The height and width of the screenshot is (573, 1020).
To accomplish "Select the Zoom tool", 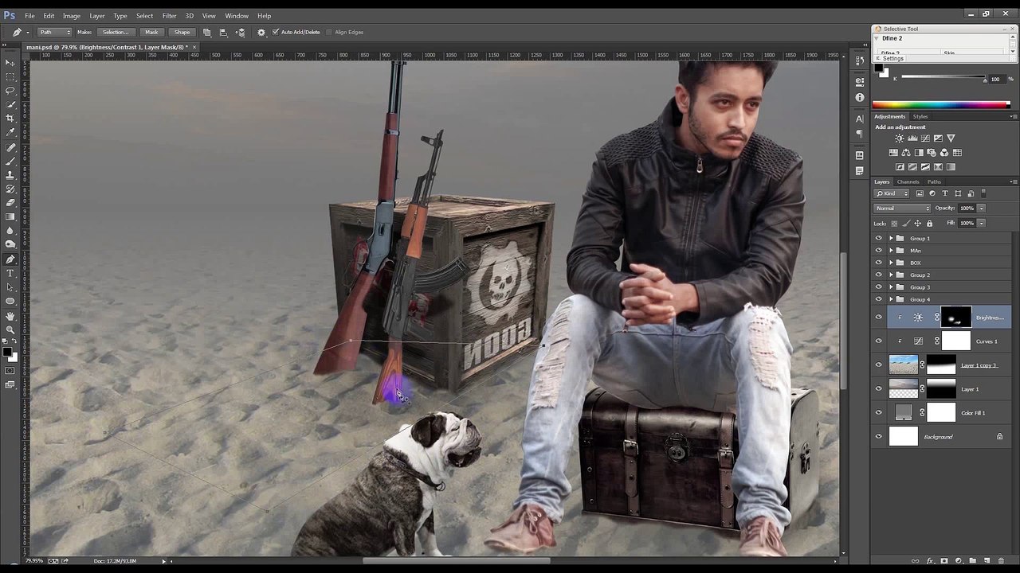I will tap(10, 329).
